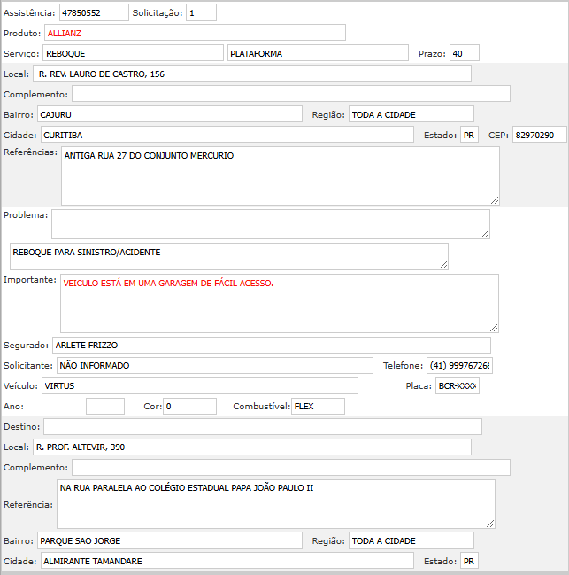
Task: Focus the Prazo field showing 40
Action: 464,53
